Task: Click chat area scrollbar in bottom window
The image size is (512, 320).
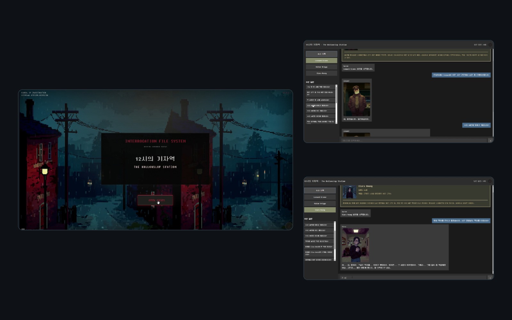Action: click(493, 229)
